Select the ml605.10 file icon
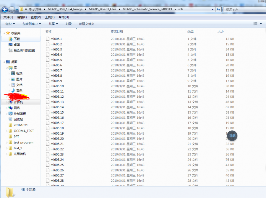Viewport: 266px width, 198px height. [x=48, y=86]
